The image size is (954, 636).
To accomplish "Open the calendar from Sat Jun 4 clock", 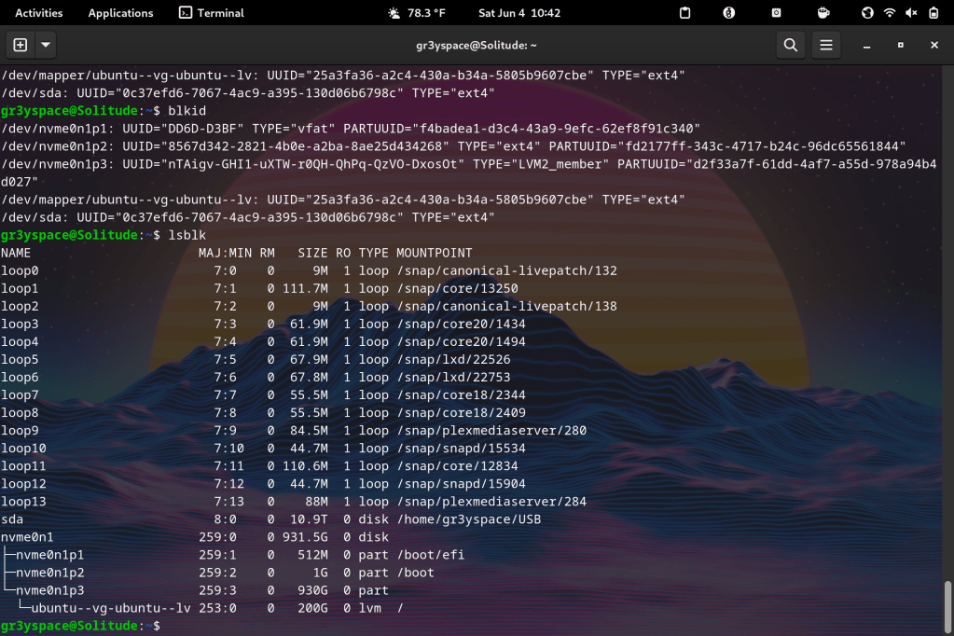I will click(x=518, y=13).
